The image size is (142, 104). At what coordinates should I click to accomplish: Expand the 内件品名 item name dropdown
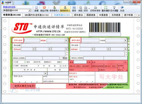(x=45, y=73)
